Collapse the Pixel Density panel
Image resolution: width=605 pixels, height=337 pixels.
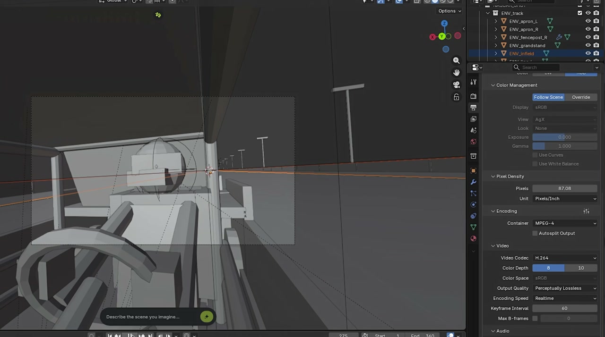(x=493, y=176)
